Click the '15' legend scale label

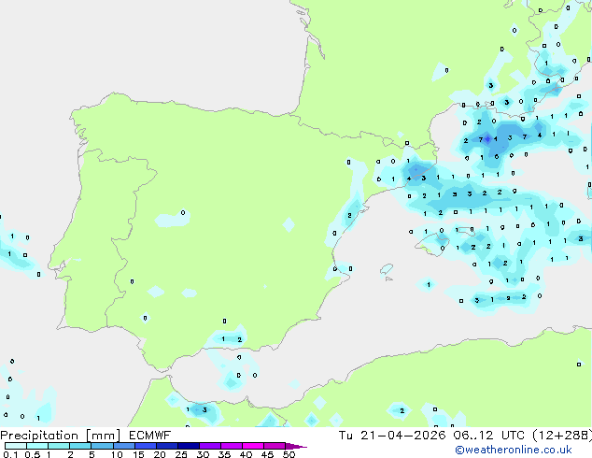pyautogui.click(x=138, y=454)
